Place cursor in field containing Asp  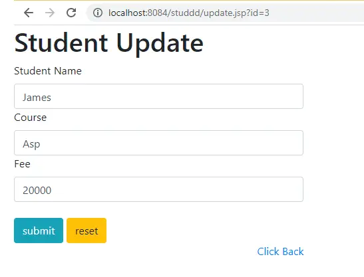[158, 143]
